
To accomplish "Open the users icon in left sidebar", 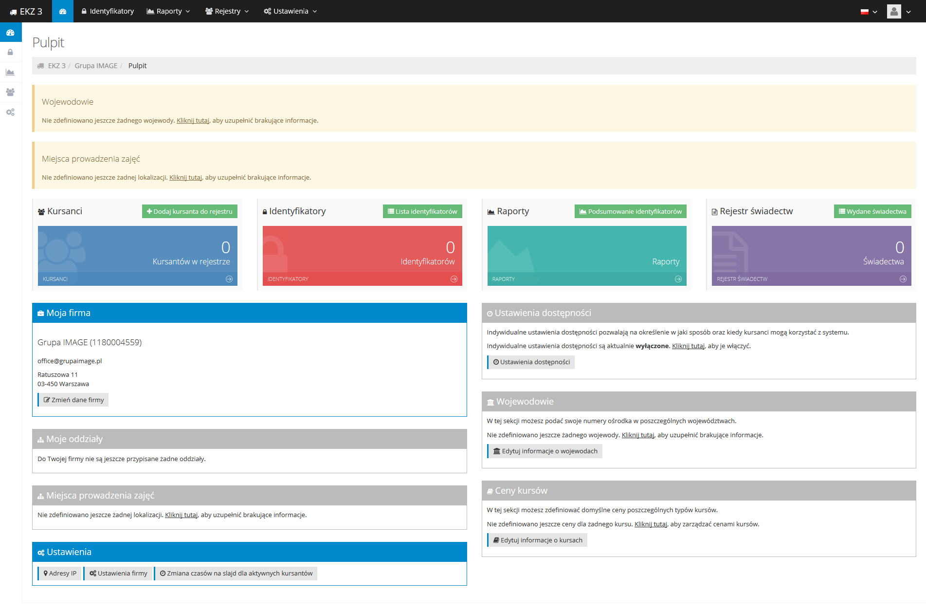I will click(10, 92).
